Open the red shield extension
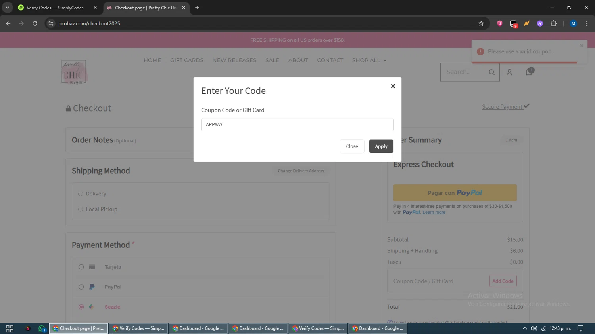 (x=500, y=23)
